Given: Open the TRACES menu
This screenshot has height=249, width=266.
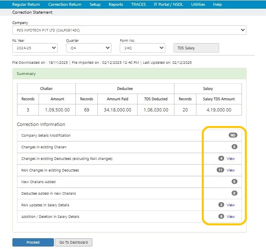Looking at the screenshot, I should pos(138,5).
